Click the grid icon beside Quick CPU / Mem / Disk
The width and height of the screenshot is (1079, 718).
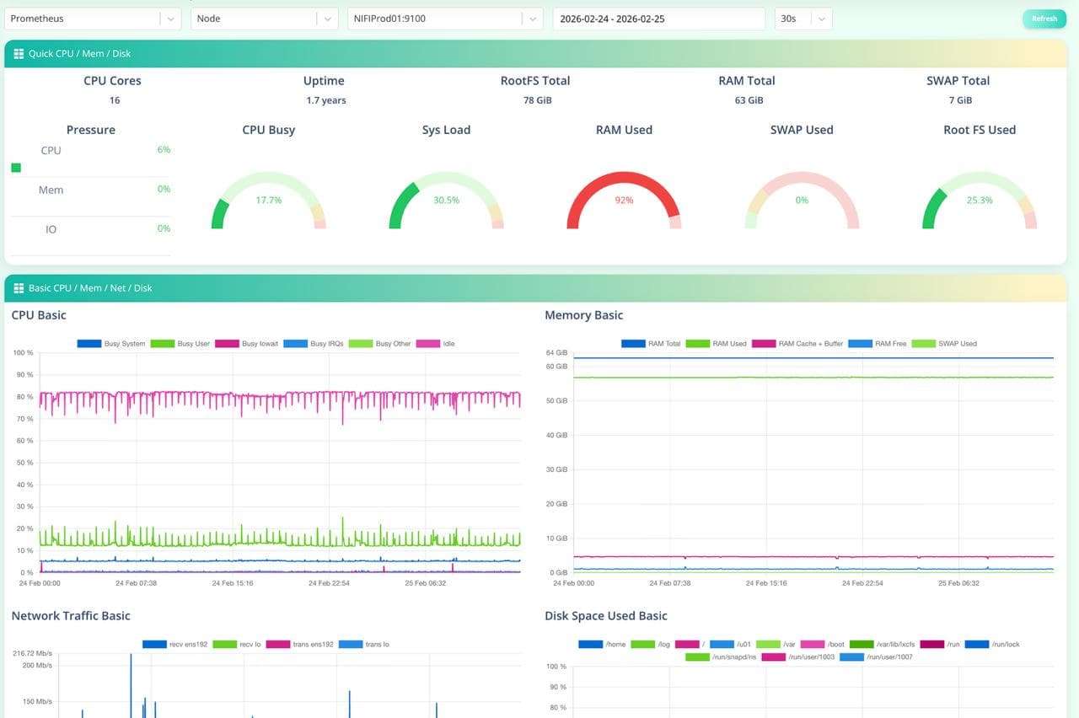pos(19,54)
